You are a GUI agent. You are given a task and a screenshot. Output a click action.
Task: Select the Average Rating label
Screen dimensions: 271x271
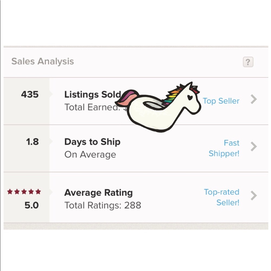point(98,193)
